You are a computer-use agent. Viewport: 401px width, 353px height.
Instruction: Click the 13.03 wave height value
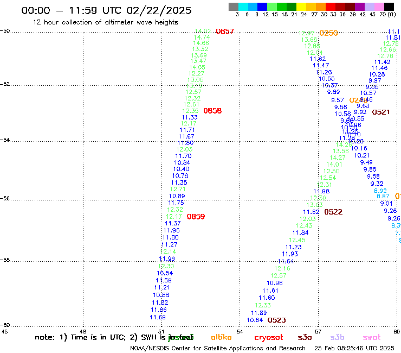click(x=314, y=205)
